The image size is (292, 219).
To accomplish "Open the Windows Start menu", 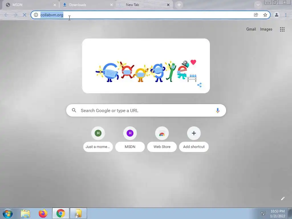I will coord(8,213).
